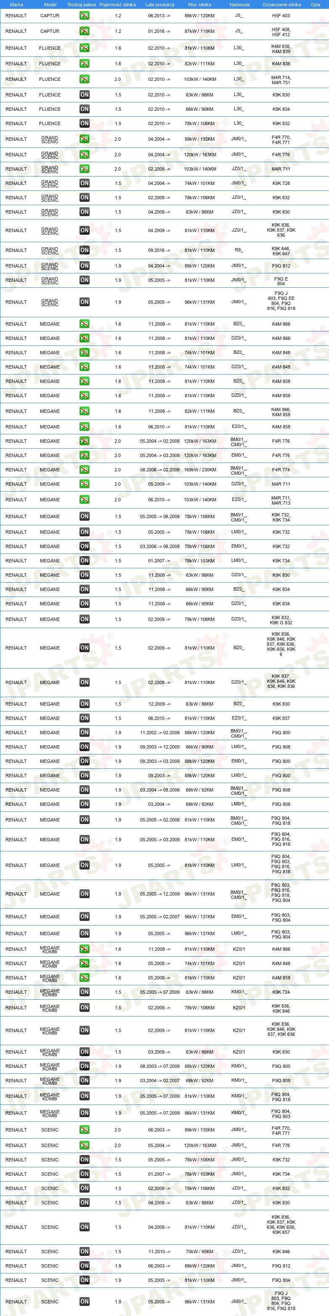Viewport: 329px width, 1316px height.
Task: Click ON diesel icon in Scenic 70kW / 95KM row
Action: click(84, 1252)
